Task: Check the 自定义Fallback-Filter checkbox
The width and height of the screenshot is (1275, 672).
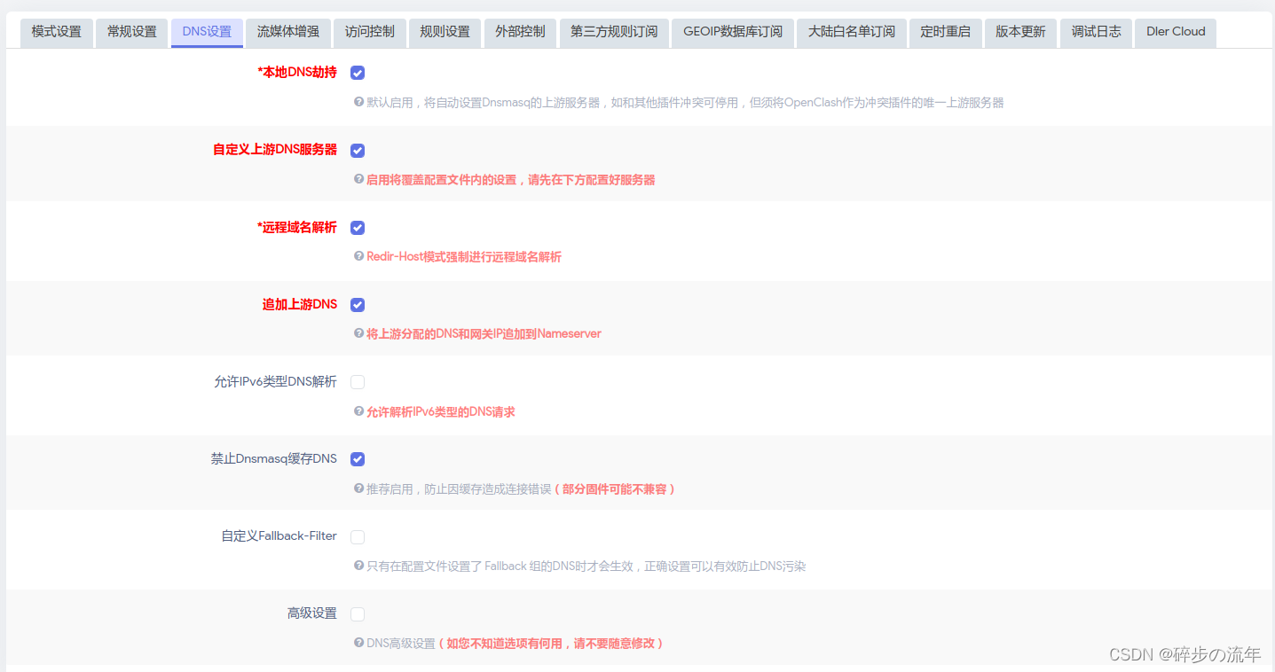Action: click(358, 537)
